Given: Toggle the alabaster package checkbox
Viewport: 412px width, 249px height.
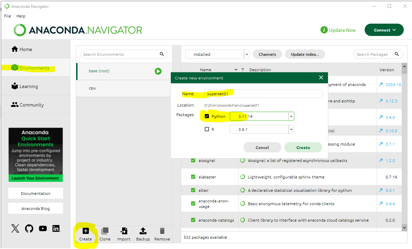Looking at the screenshot, I should (x=193, y=177).
